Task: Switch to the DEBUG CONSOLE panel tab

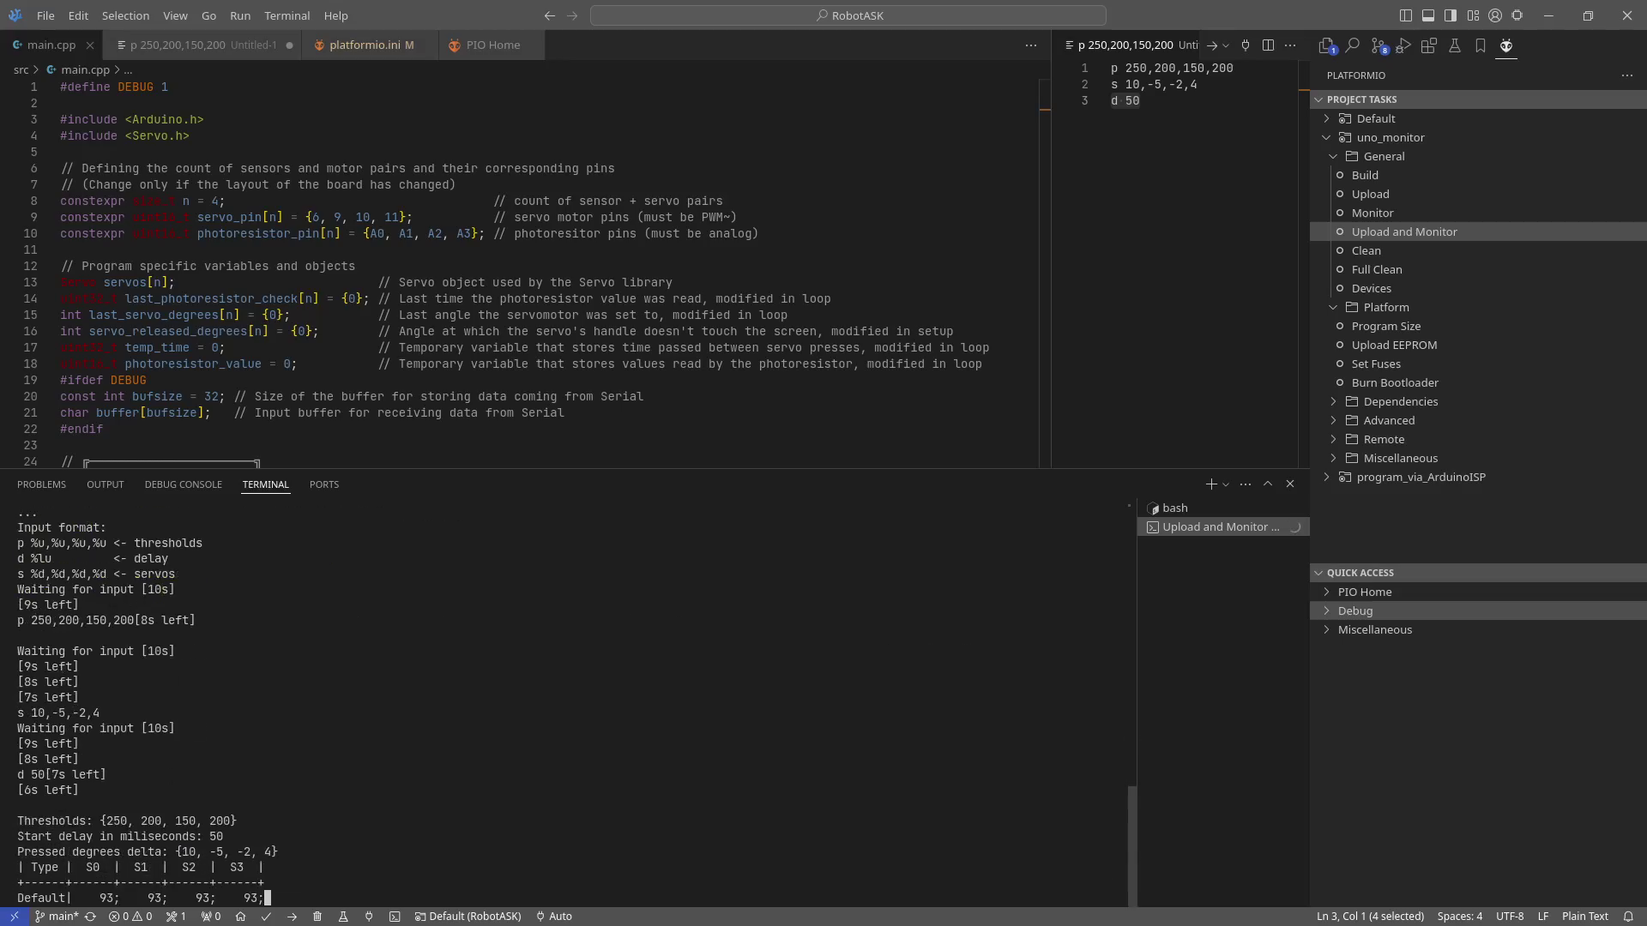Action: coord(183,484)
